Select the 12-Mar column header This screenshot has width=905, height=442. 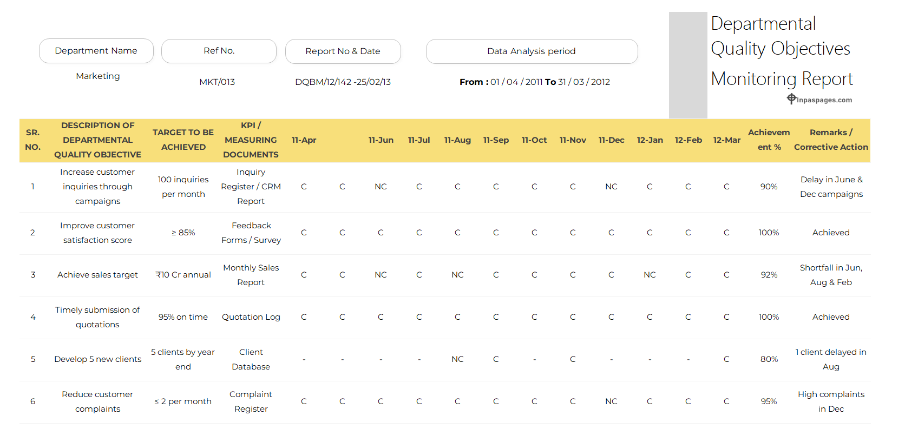click(x=726, y=140)
